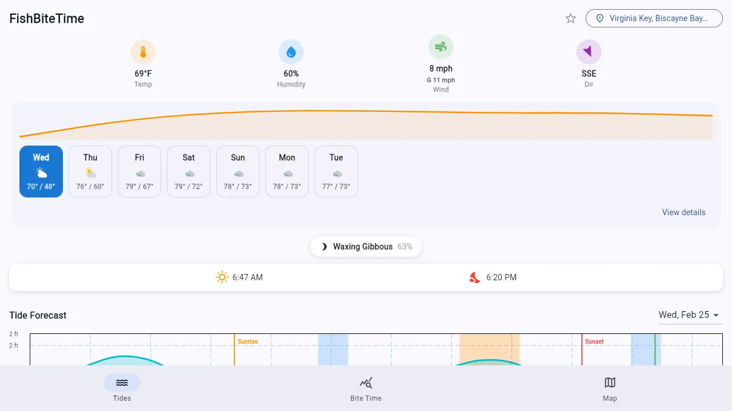This screenshot has width=732, height=411.
Task: Open the Map navigation icon
Action: point(610,382)
